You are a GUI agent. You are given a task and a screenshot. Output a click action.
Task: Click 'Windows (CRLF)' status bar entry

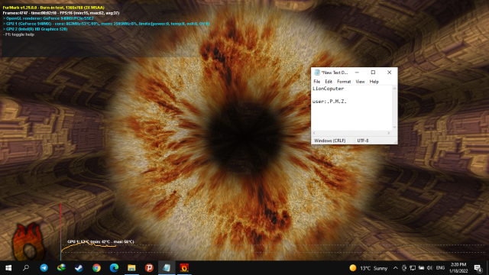pyautogui.click(x=329, y=141)
